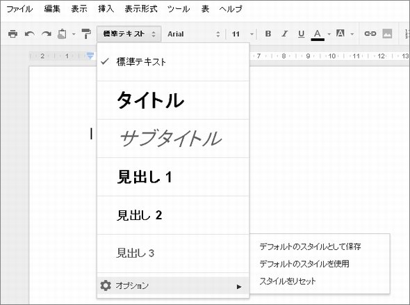Click the Insert link icon
The width and height of the screenshot is (410, 305).
[x=370, y=33]
